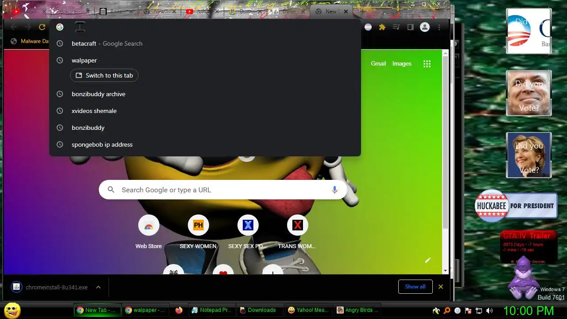Open the Web Store shortcut
Screen dimensions: 567x319
tap(148, 232)
